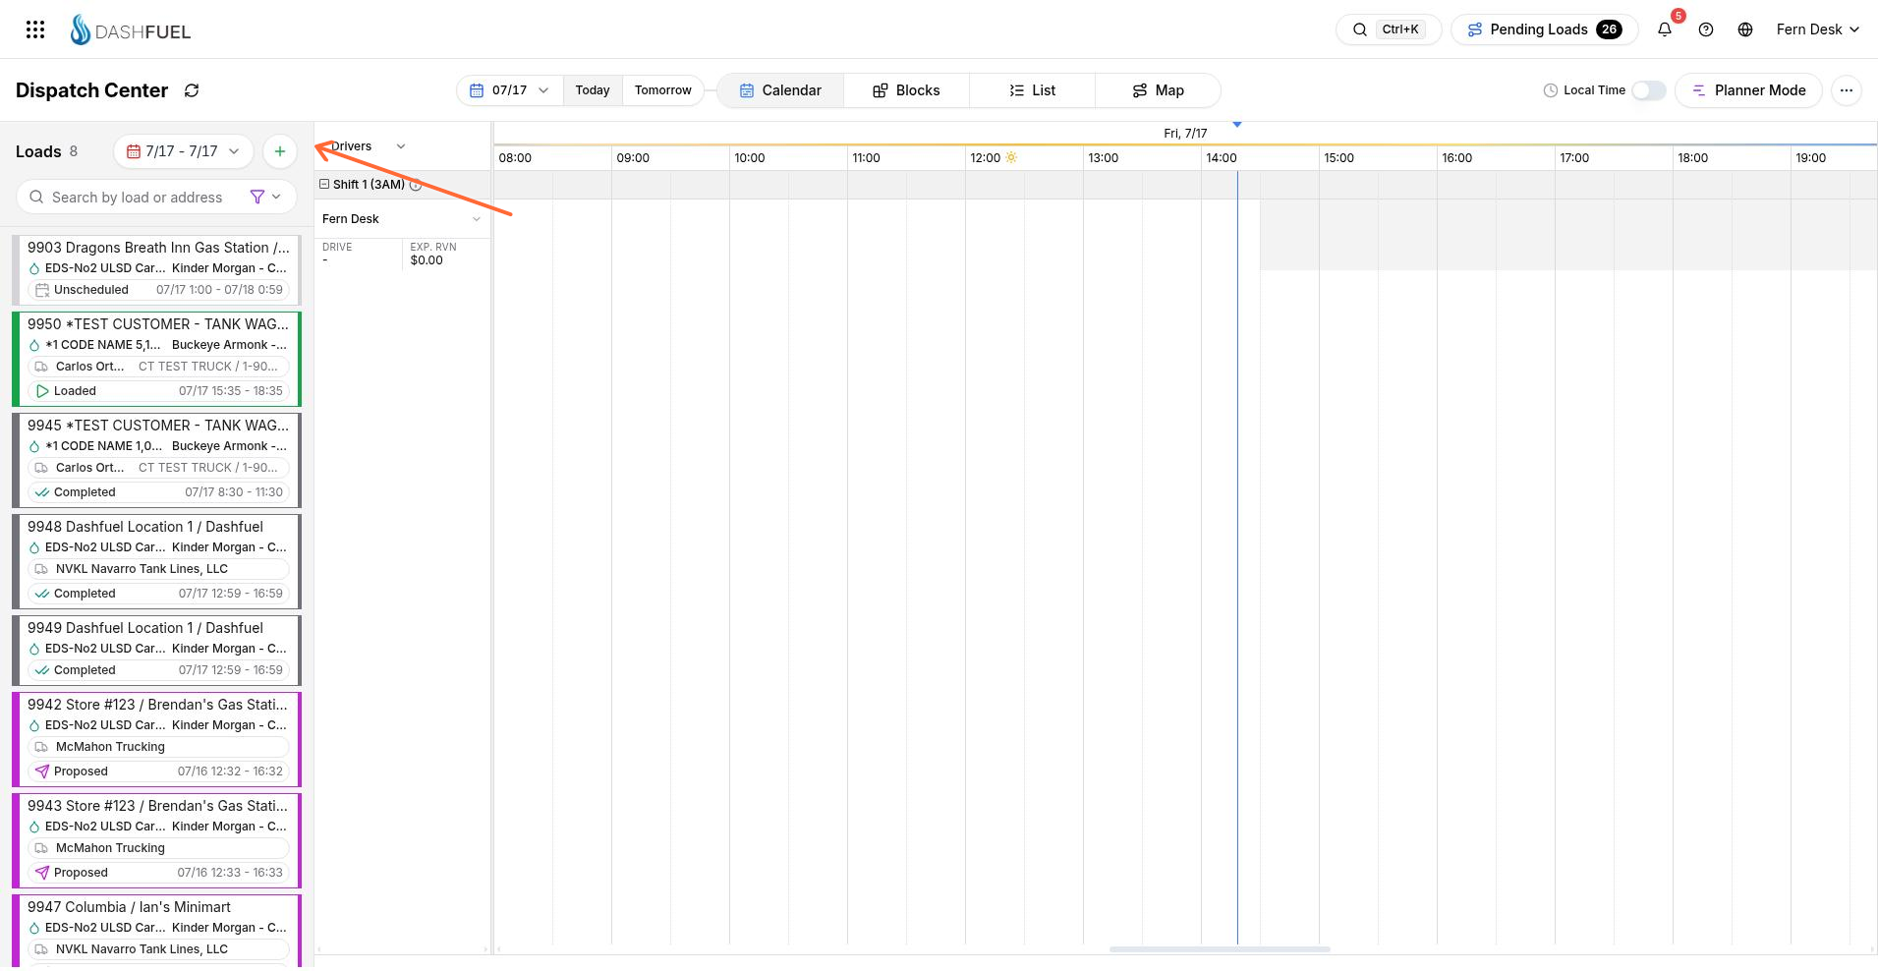Switch to Blocks view

(x=906, y=90)
